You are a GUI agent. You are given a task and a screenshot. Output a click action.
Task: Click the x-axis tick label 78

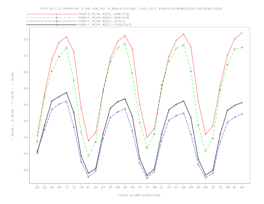(228, 187)
